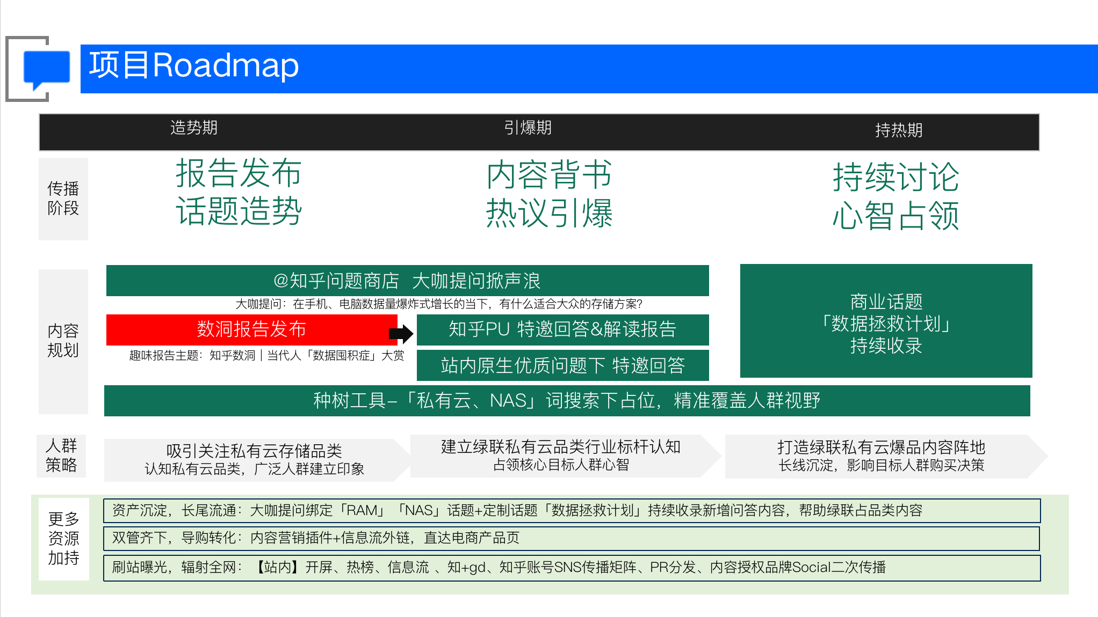Viewport: 1098px width, 617px height.
Task: Click the 传播阶段 row label
Action: (63, 199)
